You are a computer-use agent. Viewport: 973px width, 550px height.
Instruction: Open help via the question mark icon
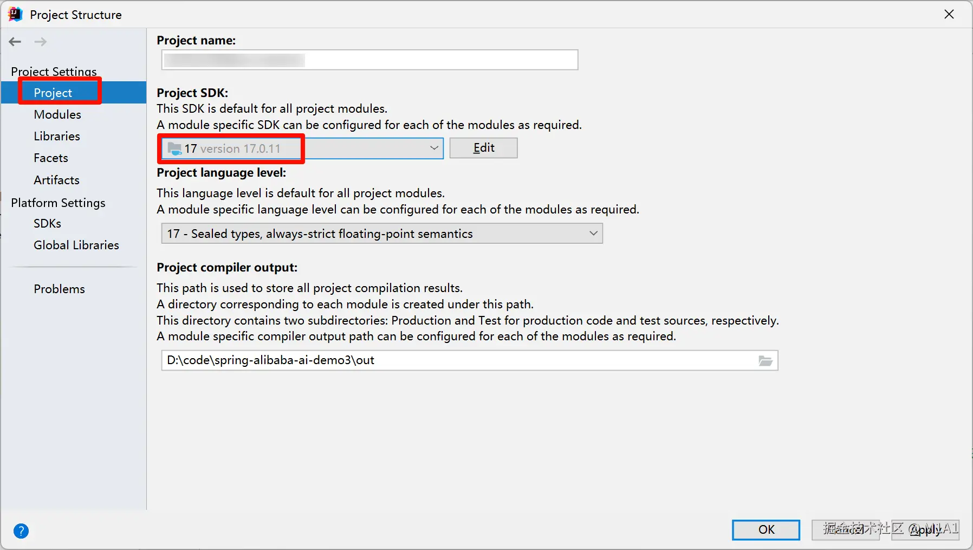(21, 531)
